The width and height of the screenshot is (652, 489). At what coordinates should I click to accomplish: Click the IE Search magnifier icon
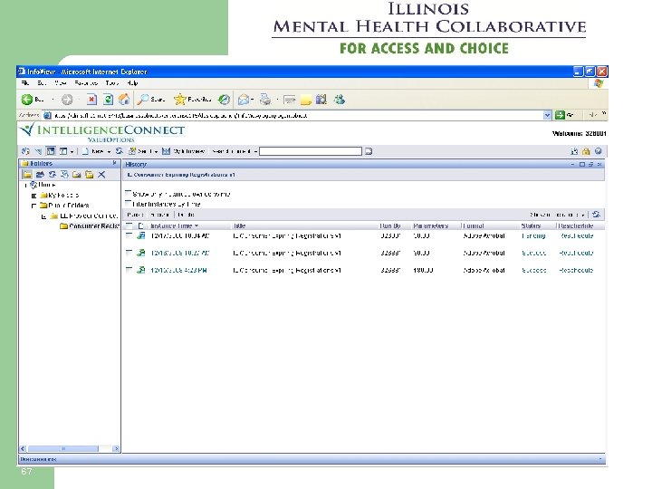point(143,100)
